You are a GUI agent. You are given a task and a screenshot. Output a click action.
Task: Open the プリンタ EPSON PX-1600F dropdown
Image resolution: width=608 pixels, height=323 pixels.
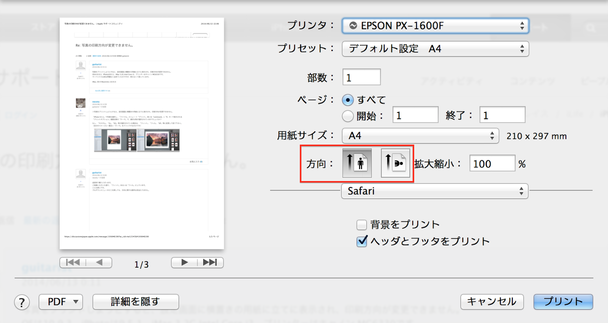435,26
